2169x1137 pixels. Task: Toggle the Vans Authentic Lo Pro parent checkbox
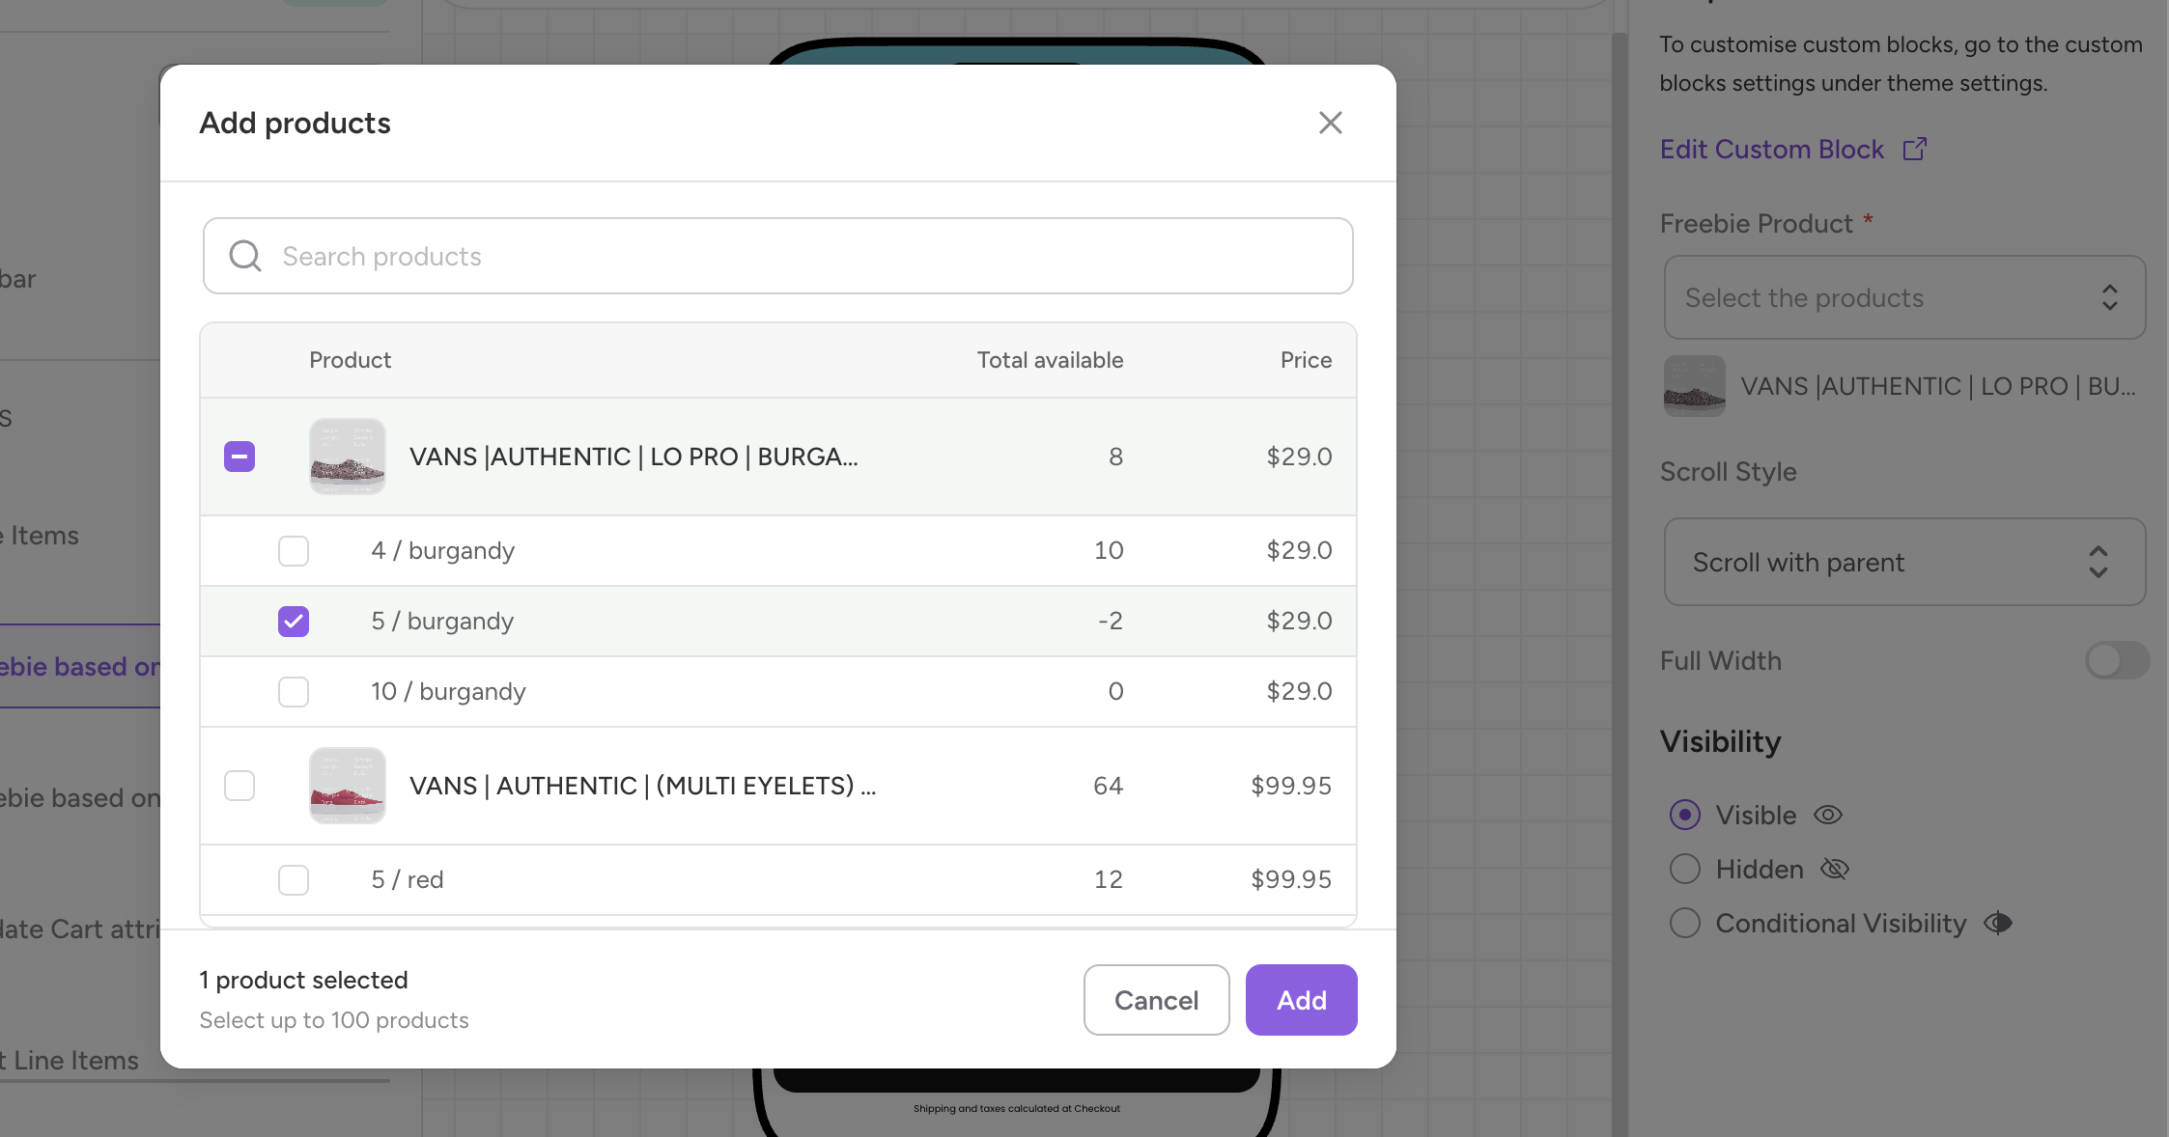pyautogui.click(x=239, y=457)
